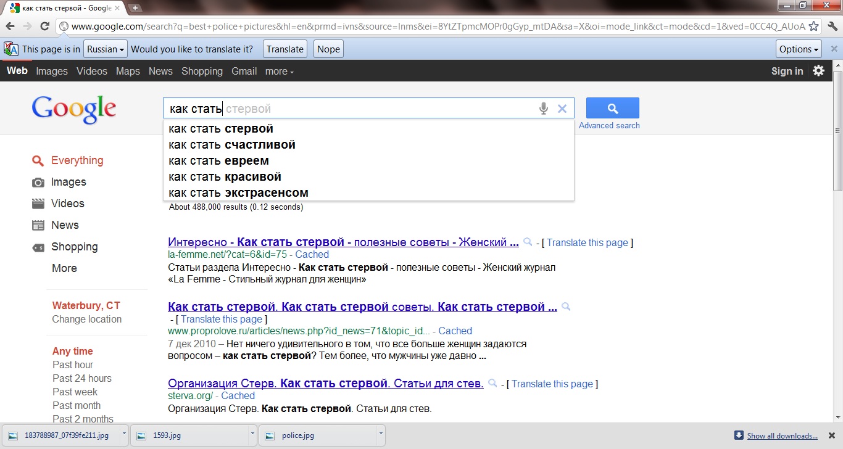Viewport: 843px width, 449px height.
Task: Click the blue magnifier search button
Action: pos(612,108)
